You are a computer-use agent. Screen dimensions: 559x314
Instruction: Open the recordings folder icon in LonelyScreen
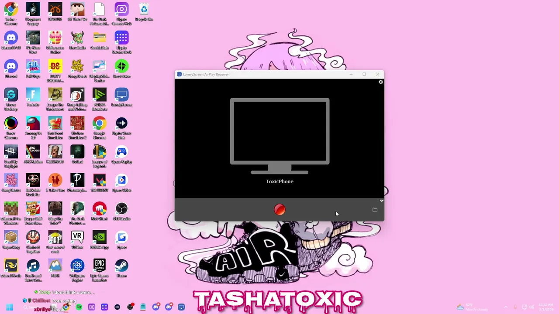click(x=375, y=210)
